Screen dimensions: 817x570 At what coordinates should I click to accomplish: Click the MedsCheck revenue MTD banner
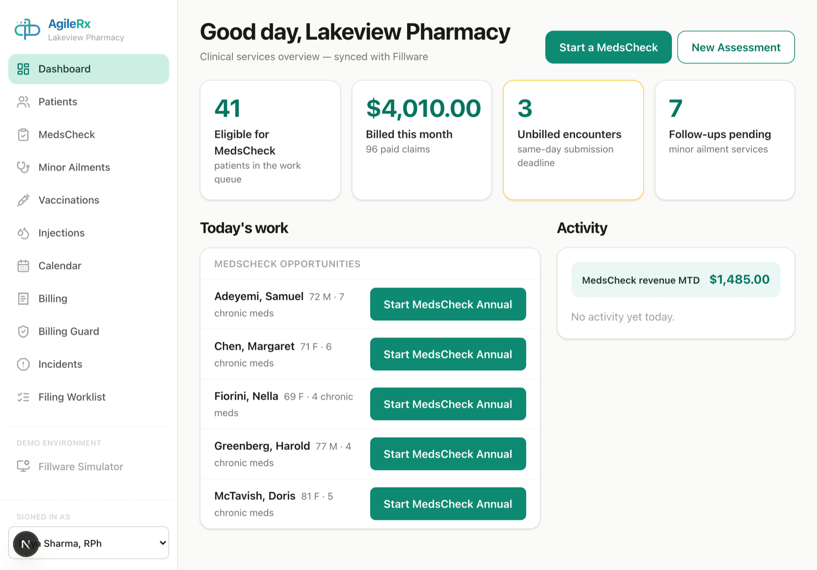pyautogui.click(x=676, y=280)
